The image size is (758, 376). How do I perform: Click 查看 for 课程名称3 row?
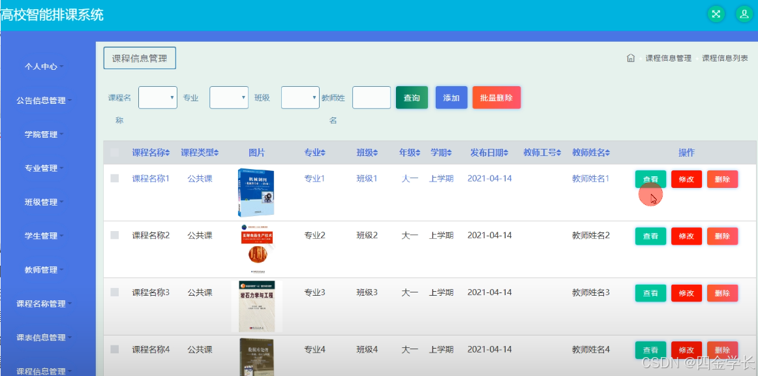pos(650,292)
